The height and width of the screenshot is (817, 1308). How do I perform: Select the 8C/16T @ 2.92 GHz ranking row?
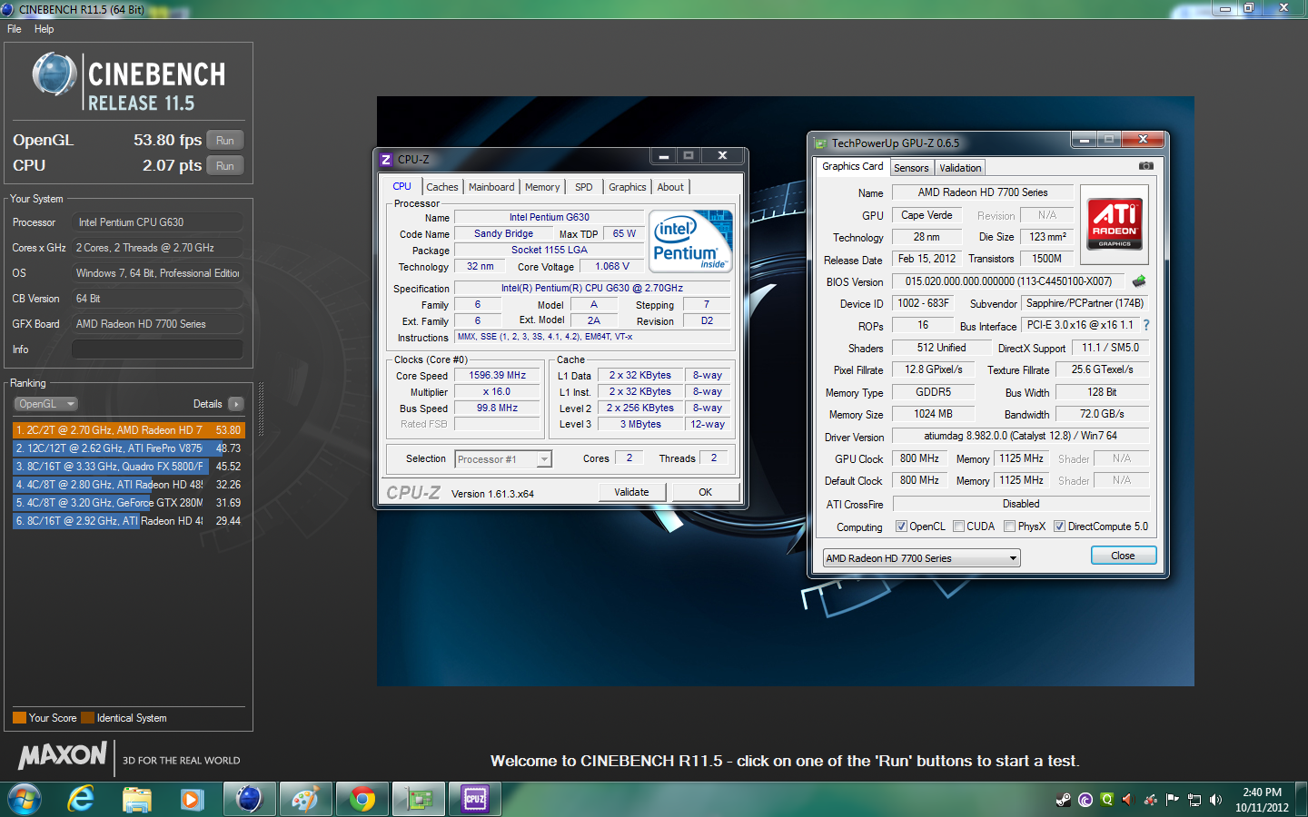128,521
